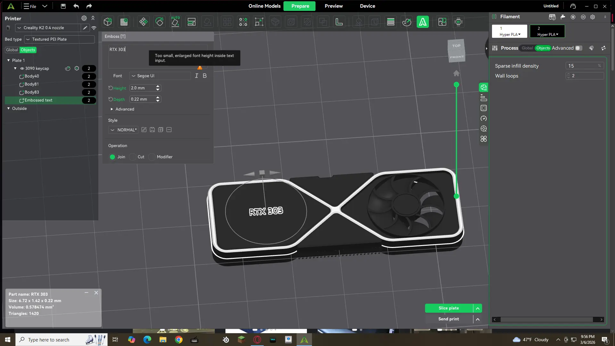Select the white filament 1 swatch
The width and height of the screenshot is (615, 346).
pos(509,31)
